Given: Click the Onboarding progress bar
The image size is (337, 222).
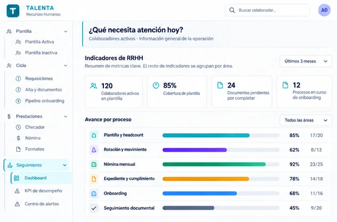Looking at the screenshot, I should 221,193.
